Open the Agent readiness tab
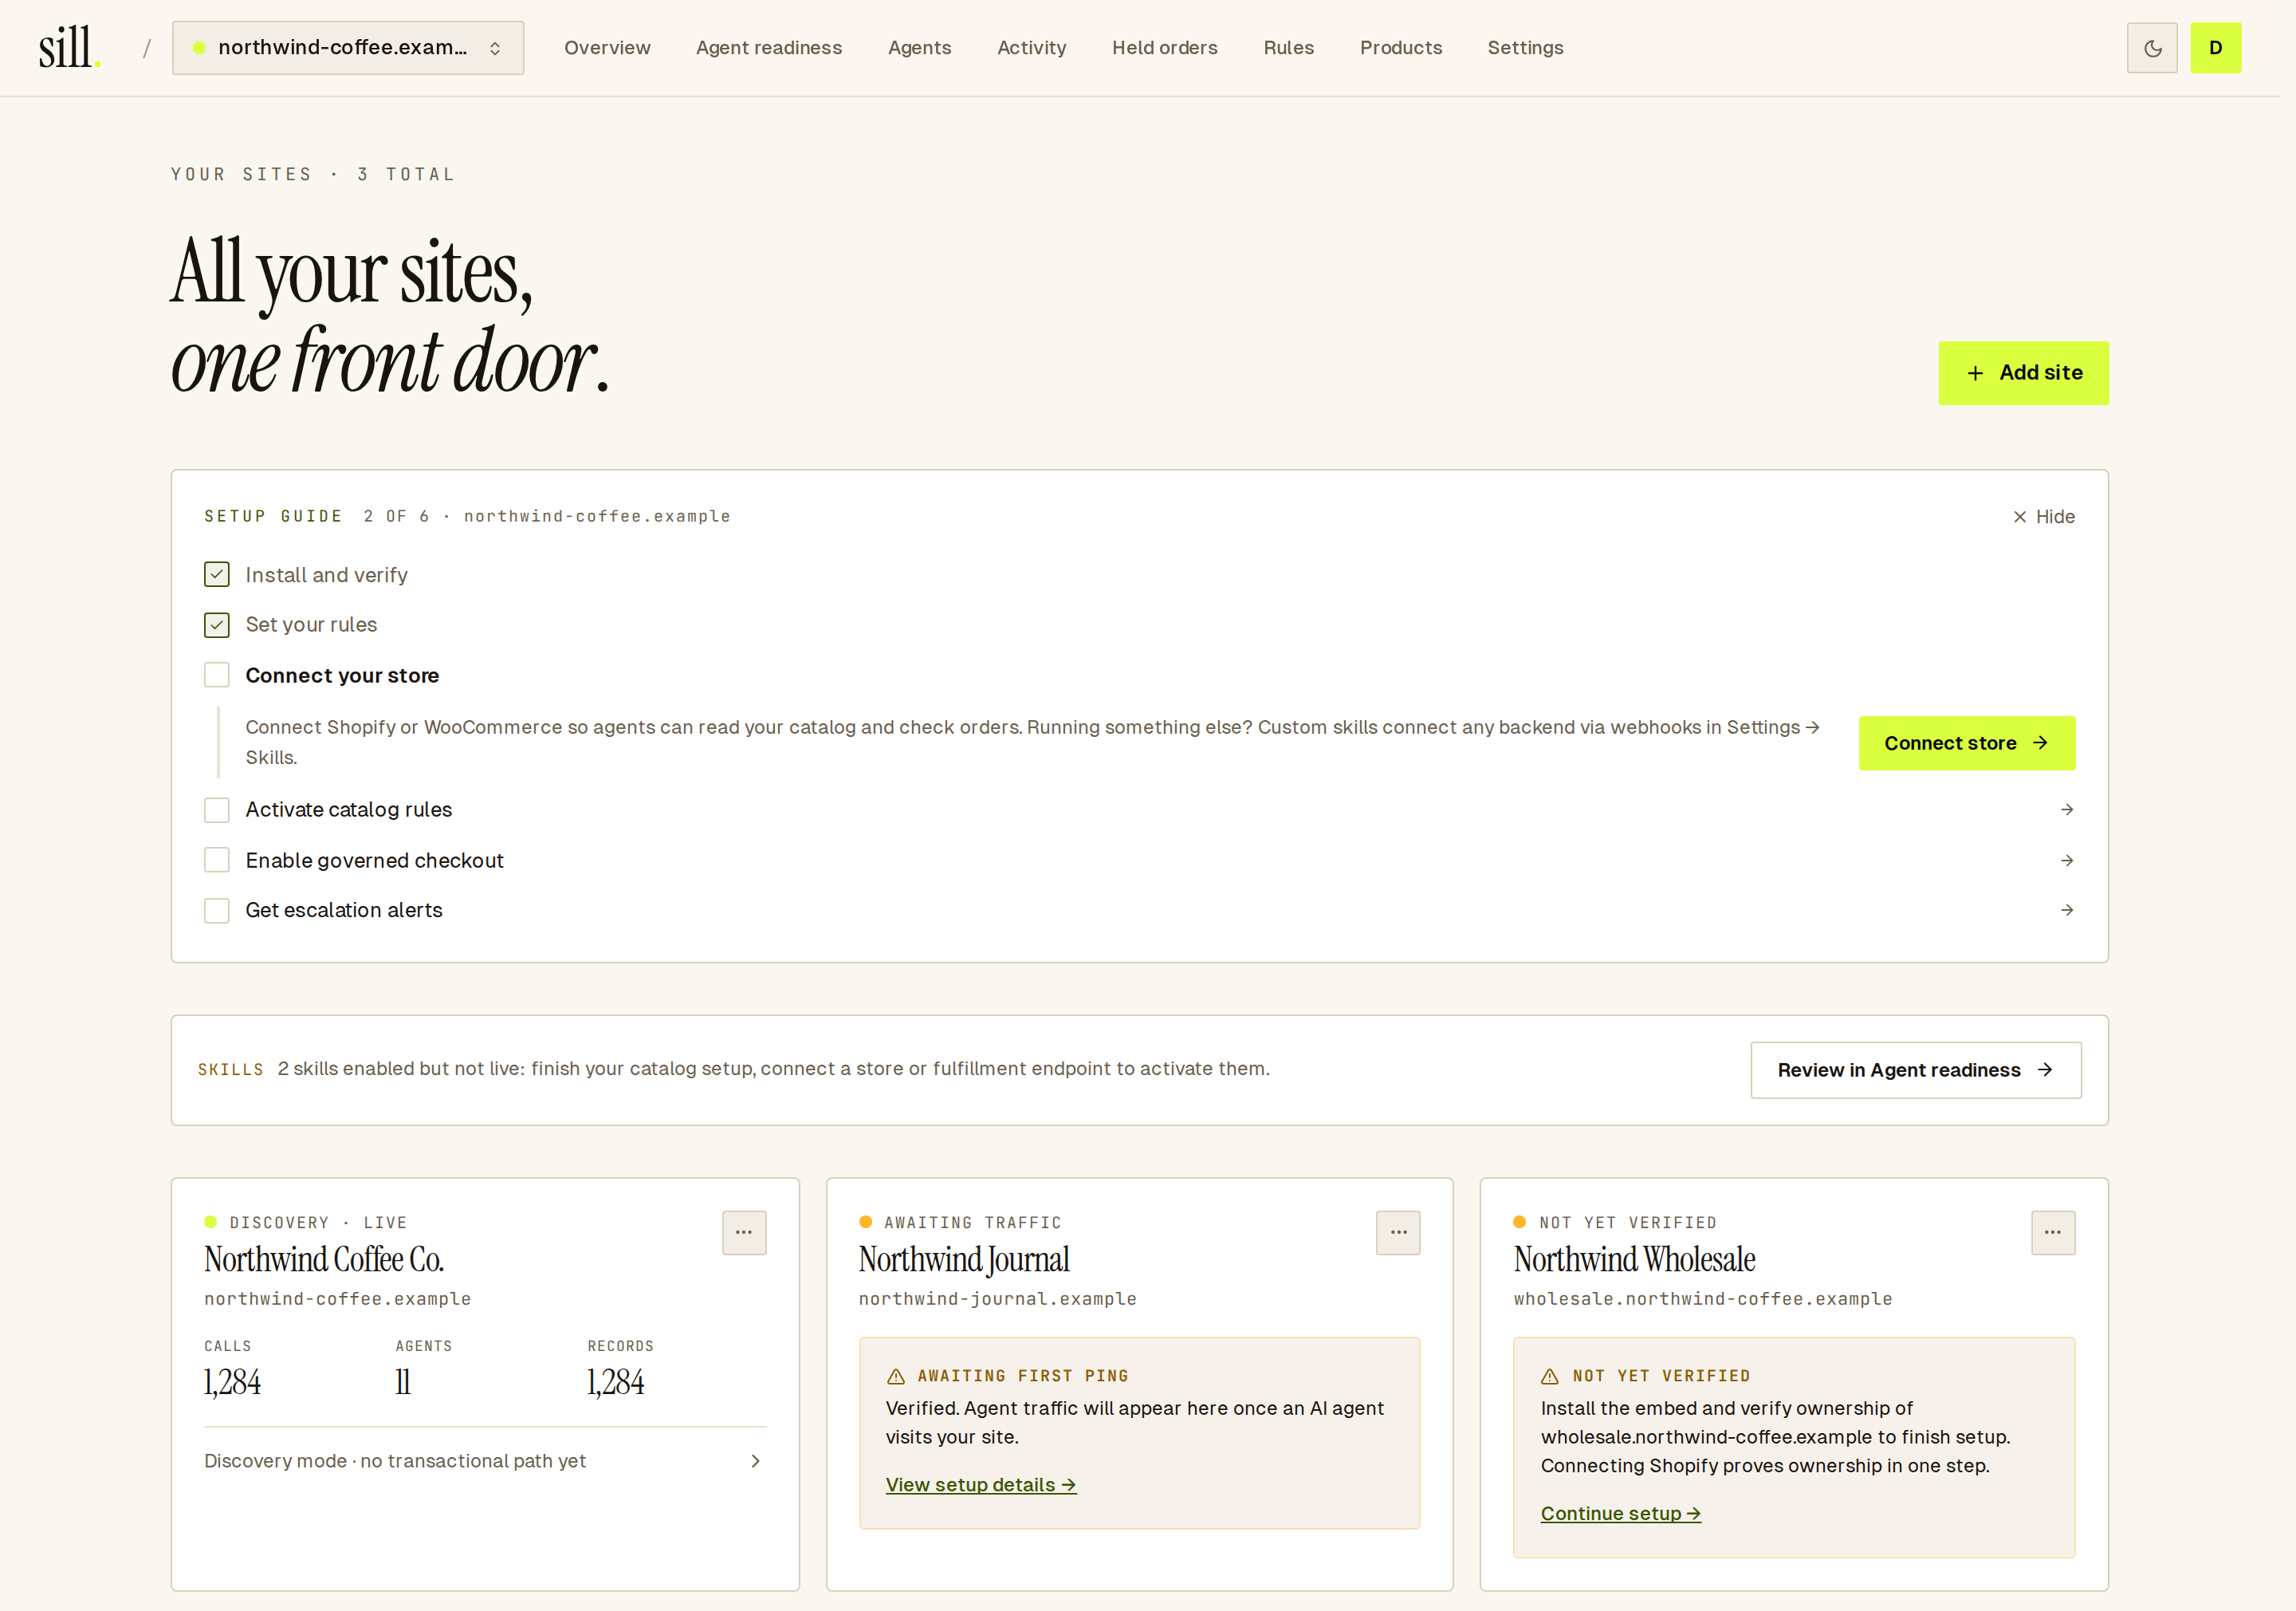Screen dimensions: 2296x1611 [x=769, y=48]
